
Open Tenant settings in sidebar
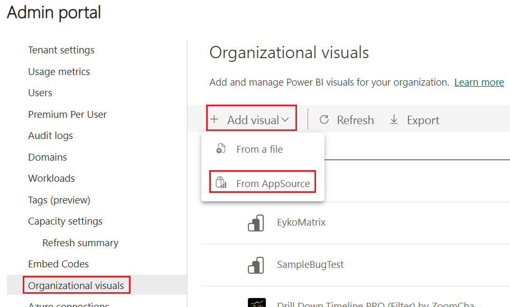point(61,50)
